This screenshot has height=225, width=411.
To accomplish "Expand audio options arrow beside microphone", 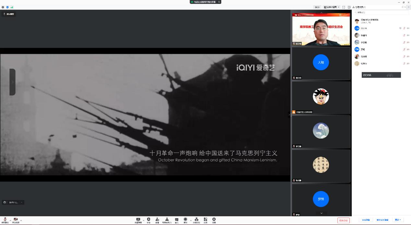I will coord(10,220).
